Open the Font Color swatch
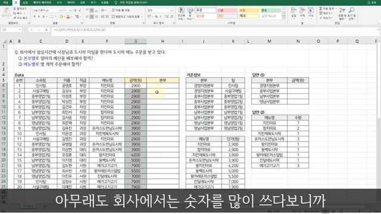 [x=68, y=17]
